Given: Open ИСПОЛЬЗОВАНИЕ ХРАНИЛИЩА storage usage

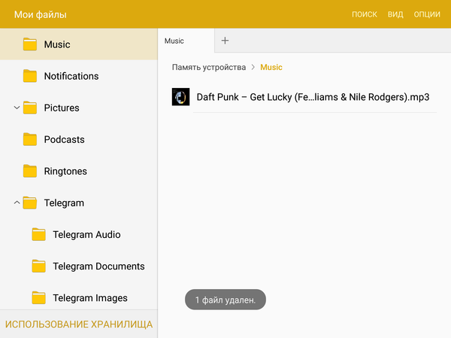Looking at the screenshot, I should [x=79, y=324].
